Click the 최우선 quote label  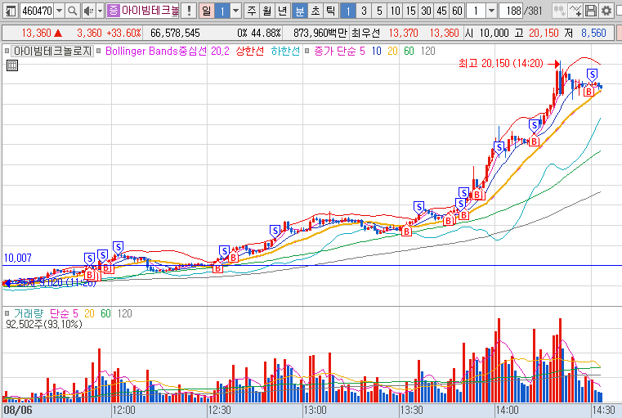tap(365, 33)
